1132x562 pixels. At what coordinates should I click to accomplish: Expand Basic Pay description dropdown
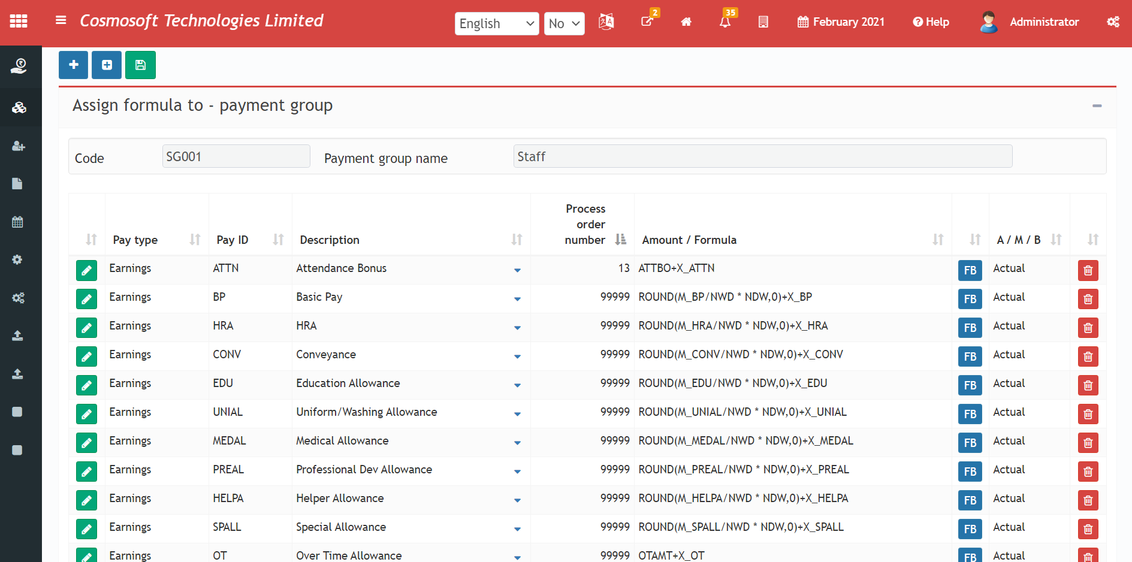(517, 299)
